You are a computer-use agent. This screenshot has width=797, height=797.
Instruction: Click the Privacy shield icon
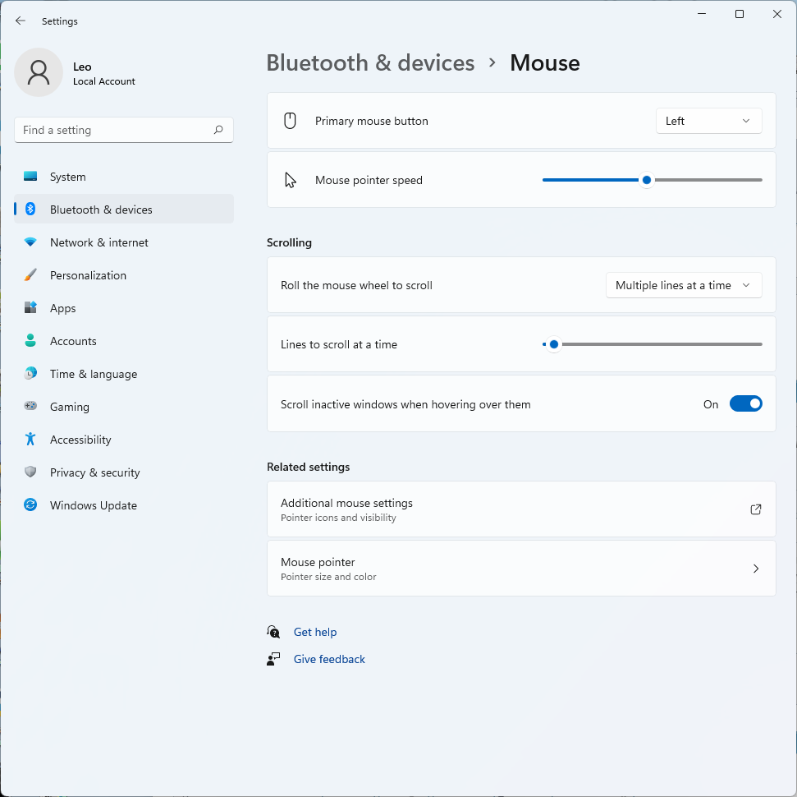tap(30, 472)
